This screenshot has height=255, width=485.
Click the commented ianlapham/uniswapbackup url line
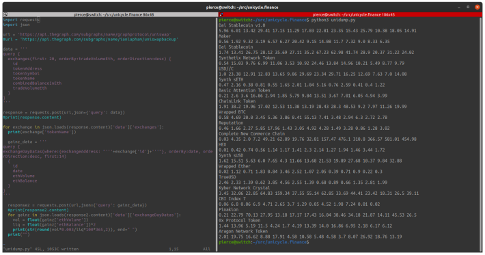pos(91,39)
